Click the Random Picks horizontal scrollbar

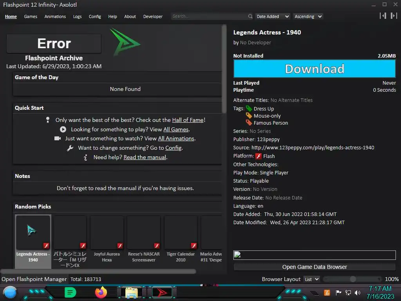(x=98, y=271)
